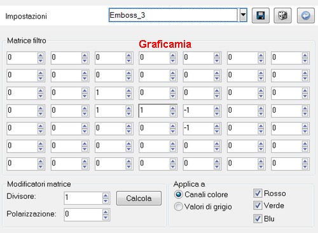
Task: Increase the center matrix cell value
Action: [x=173, y=108]
